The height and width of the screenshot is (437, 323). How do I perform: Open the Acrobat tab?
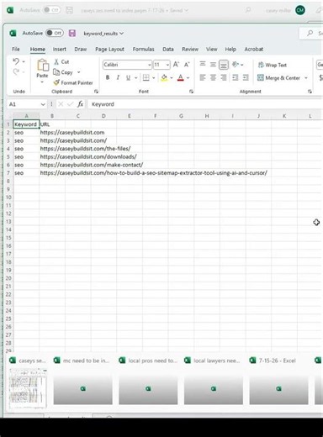(x=254, y=49)
